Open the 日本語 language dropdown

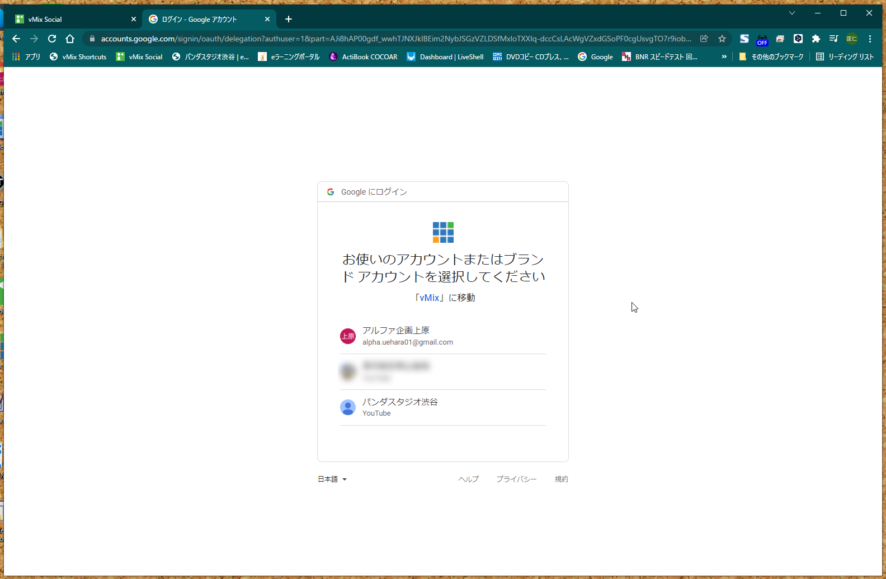pos(332,479)
